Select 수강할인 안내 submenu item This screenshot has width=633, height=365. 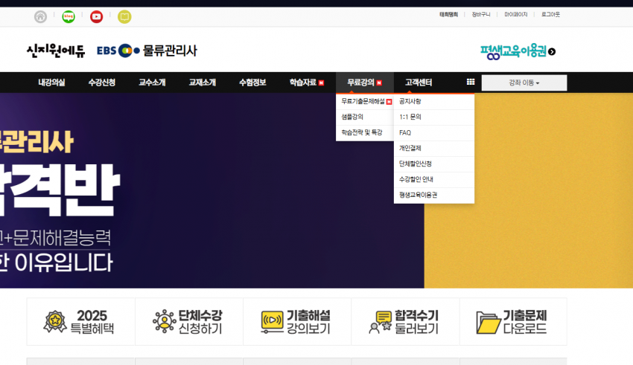(434, 179)
